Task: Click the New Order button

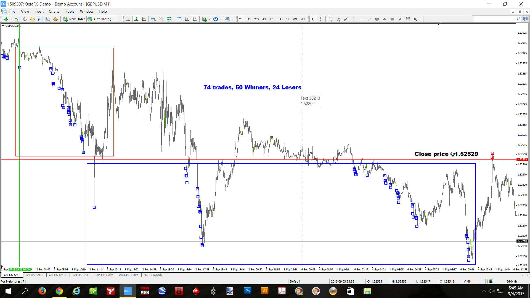Action: pos(74,19)
